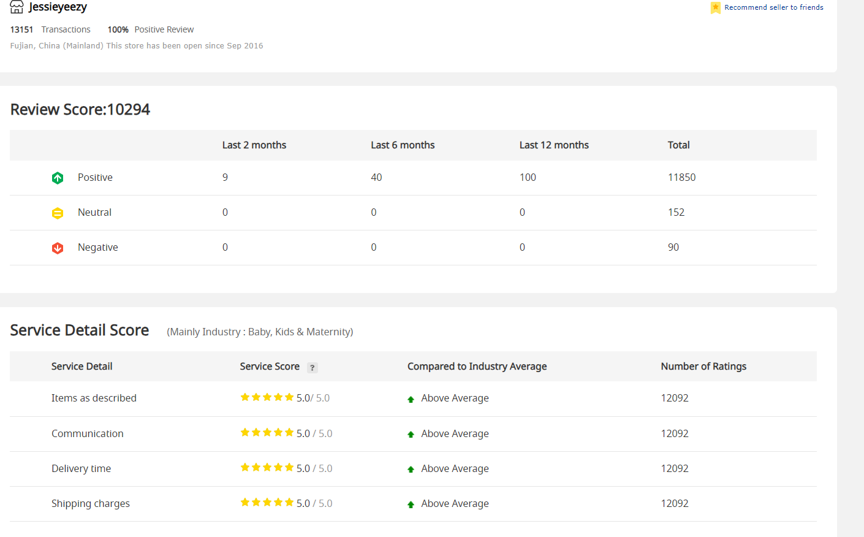
Task: Click the total Positive count 11850
Action: click(x=682, y=177)
